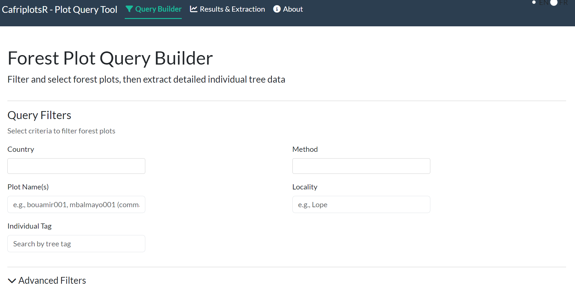Screen dimensions: 575x284
Task: Select the EN language radio button
Action: coord(534,2)
